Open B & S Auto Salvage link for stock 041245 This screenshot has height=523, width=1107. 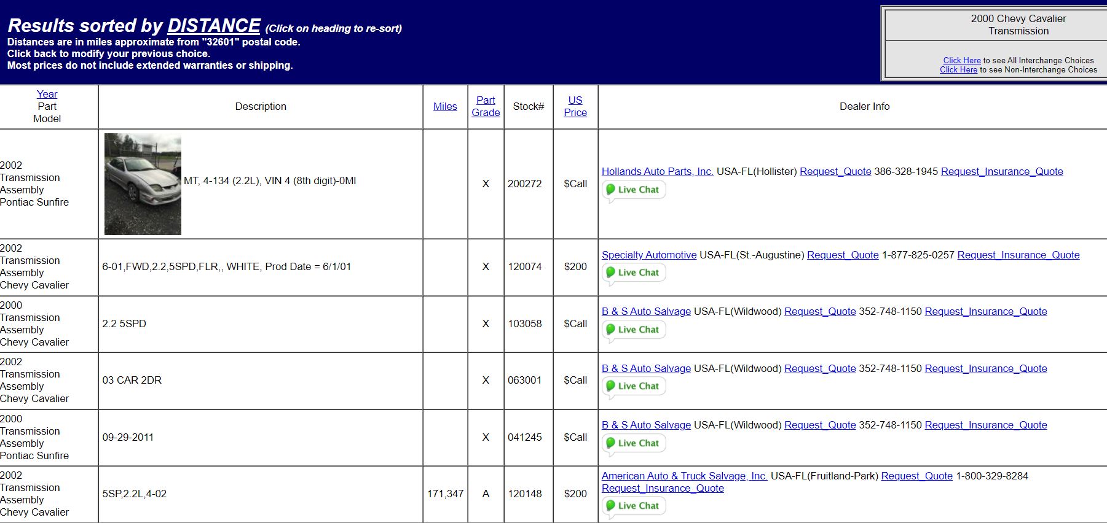coord(646,425)
